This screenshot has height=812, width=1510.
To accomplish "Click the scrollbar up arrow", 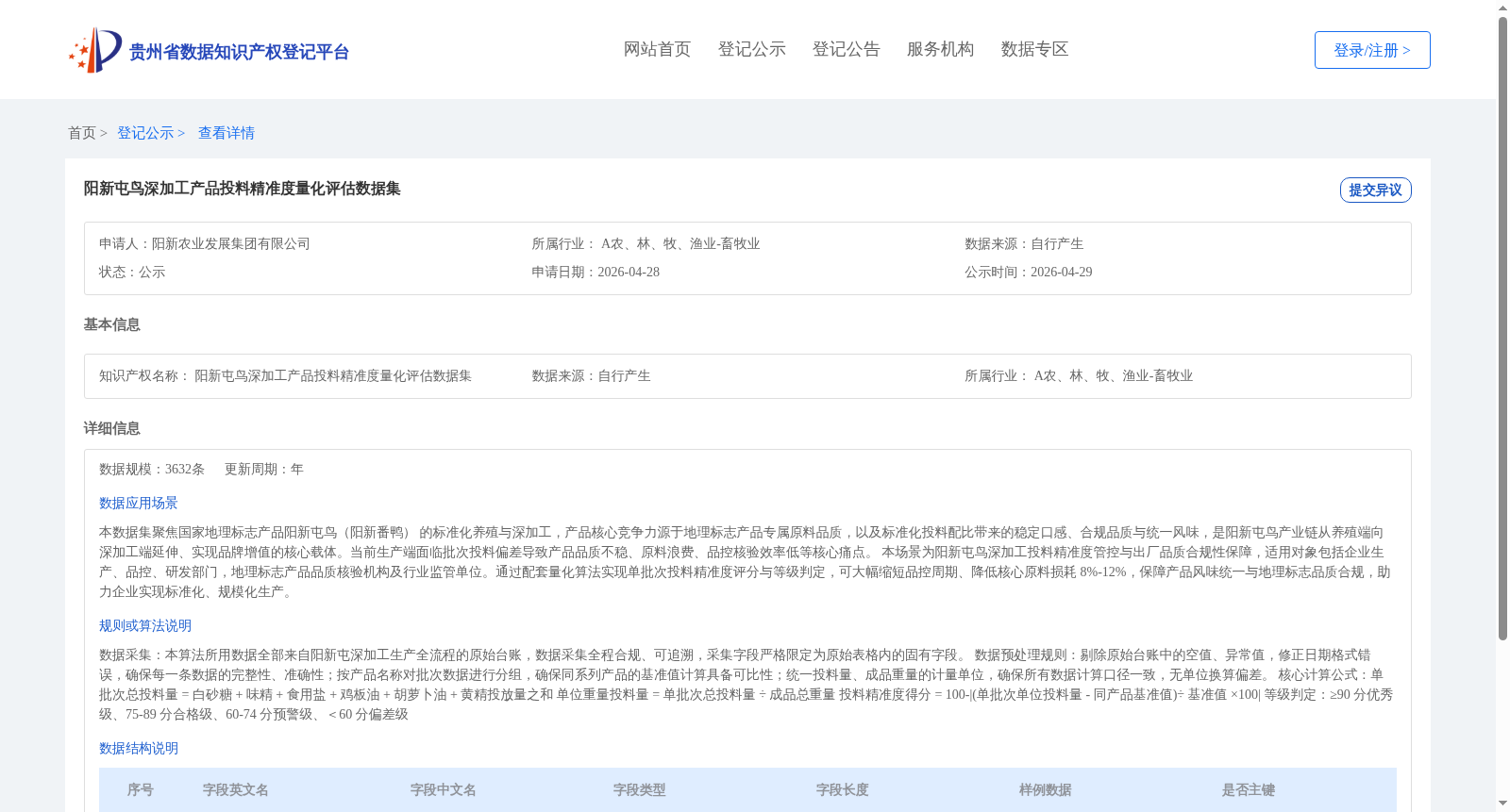I will pos(1503,8).
